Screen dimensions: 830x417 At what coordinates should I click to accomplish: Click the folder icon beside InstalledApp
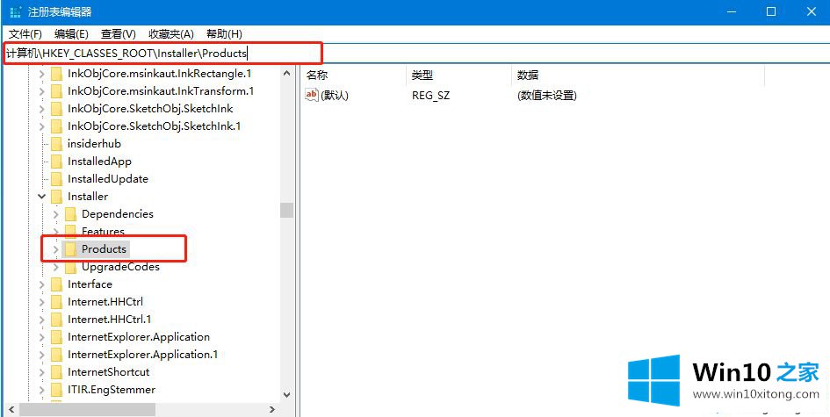click(57, 162)
